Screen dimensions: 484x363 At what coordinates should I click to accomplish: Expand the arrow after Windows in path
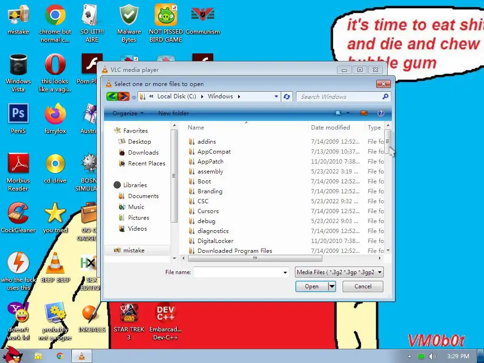coord(239,96)
